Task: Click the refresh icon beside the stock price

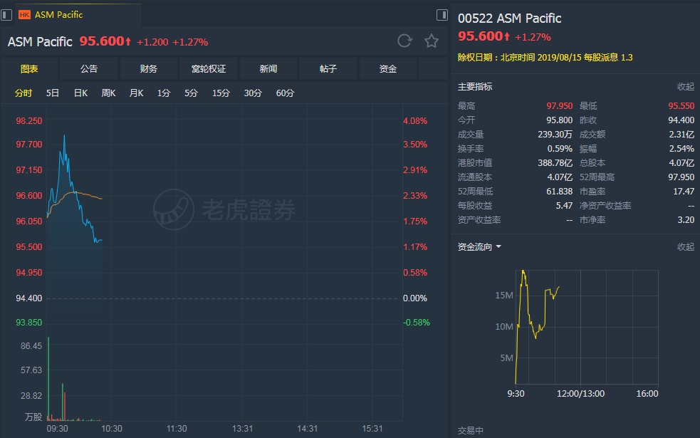Action: pos(404,41)
